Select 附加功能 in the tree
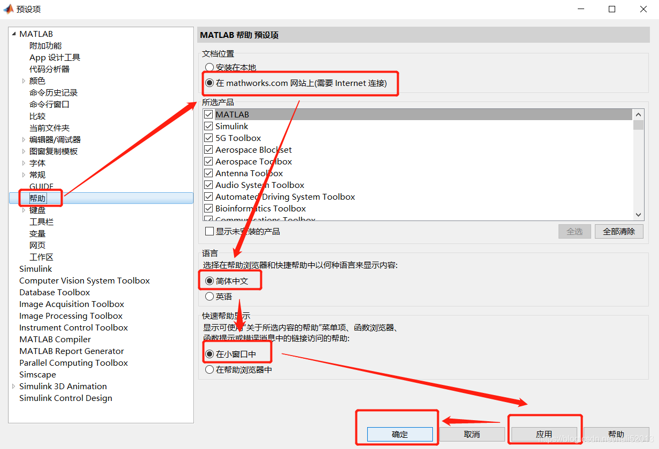The width and height of the screenshot is (659, 449). click(x=45, y=46)
